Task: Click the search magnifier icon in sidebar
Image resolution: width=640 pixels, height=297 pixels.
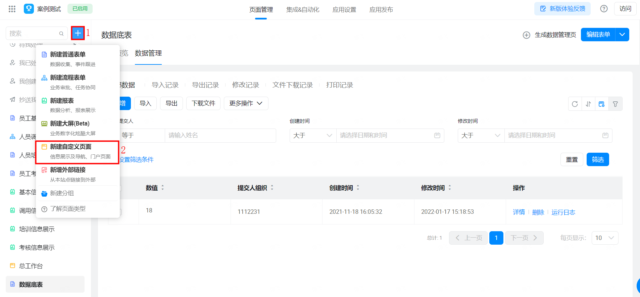Action: (61, 34)
